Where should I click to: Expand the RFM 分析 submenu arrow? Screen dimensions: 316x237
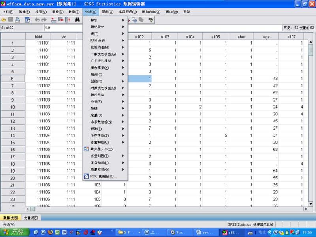(x=123, y=40)
